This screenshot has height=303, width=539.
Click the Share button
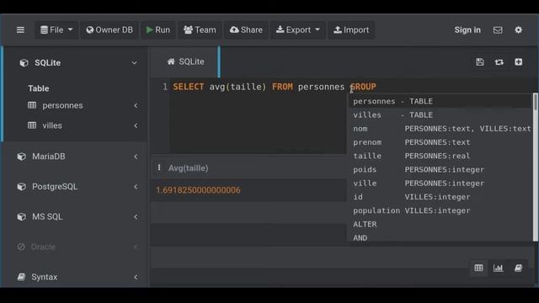246,30
